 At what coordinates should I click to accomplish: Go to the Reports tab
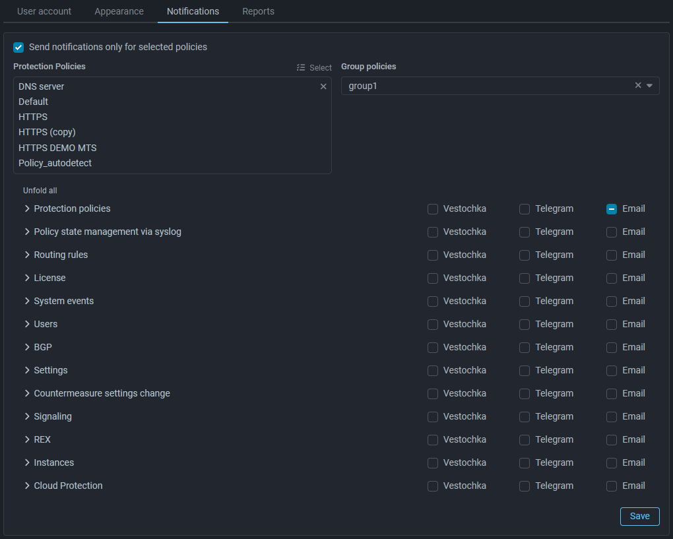(x=258, y=11)
